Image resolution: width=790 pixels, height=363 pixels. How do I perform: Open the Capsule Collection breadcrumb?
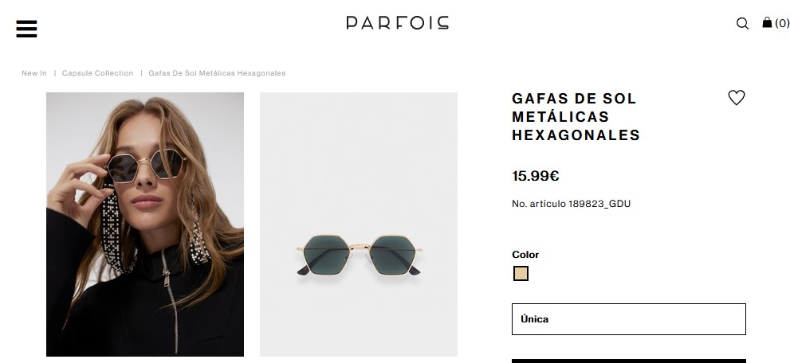click(97, 73)
